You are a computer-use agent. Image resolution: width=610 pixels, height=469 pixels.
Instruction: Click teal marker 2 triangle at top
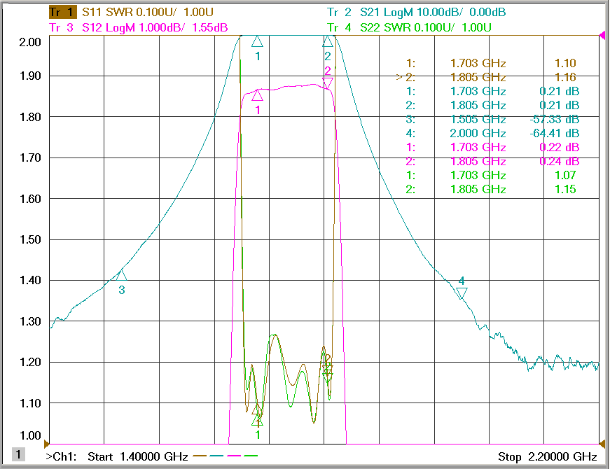328,41
